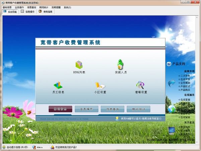This screenshot has width=201, height=151.
Task: Click the lightbulb hint icon in navigation panel
Action: click(117, 118)
